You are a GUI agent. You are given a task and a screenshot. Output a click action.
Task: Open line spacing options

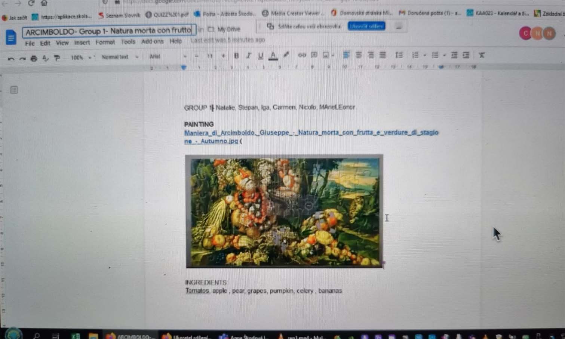coord(399,55)
